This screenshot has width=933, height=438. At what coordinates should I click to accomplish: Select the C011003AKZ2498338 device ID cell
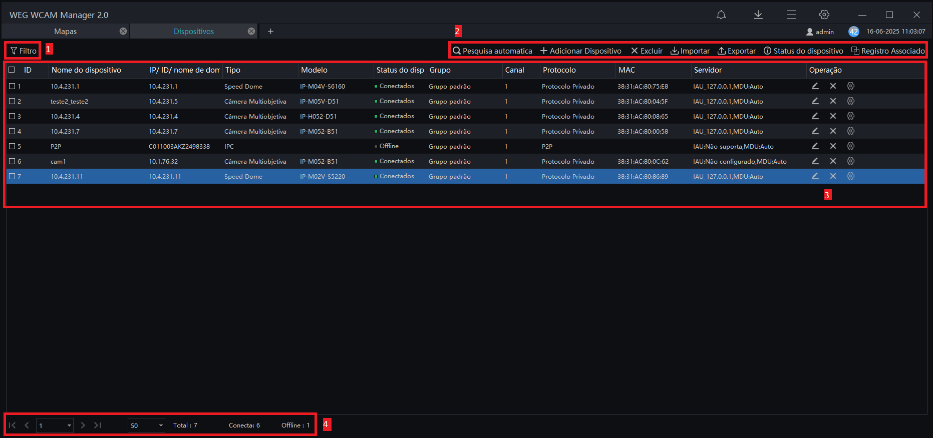click(179, 147)
